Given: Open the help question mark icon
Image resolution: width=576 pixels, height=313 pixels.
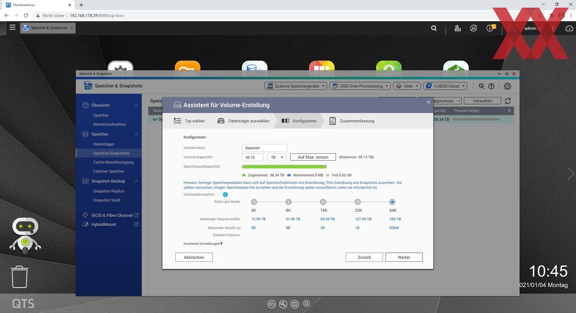Looking at the screenshot, I should pyautogui.click(x=491, y=86).
